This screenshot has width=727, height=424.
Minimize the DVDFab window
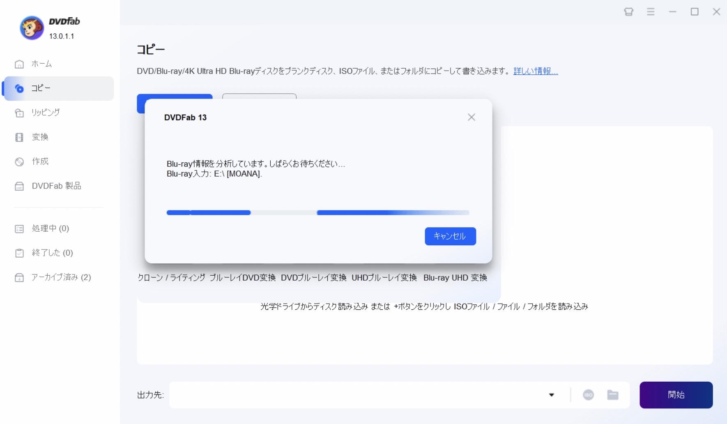click(672, 12)
